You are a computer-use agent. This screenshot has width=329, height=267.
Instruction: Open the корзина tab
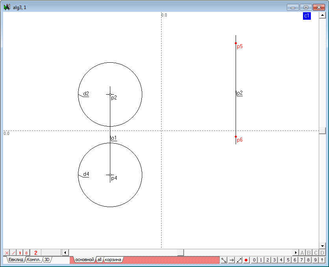113,260
